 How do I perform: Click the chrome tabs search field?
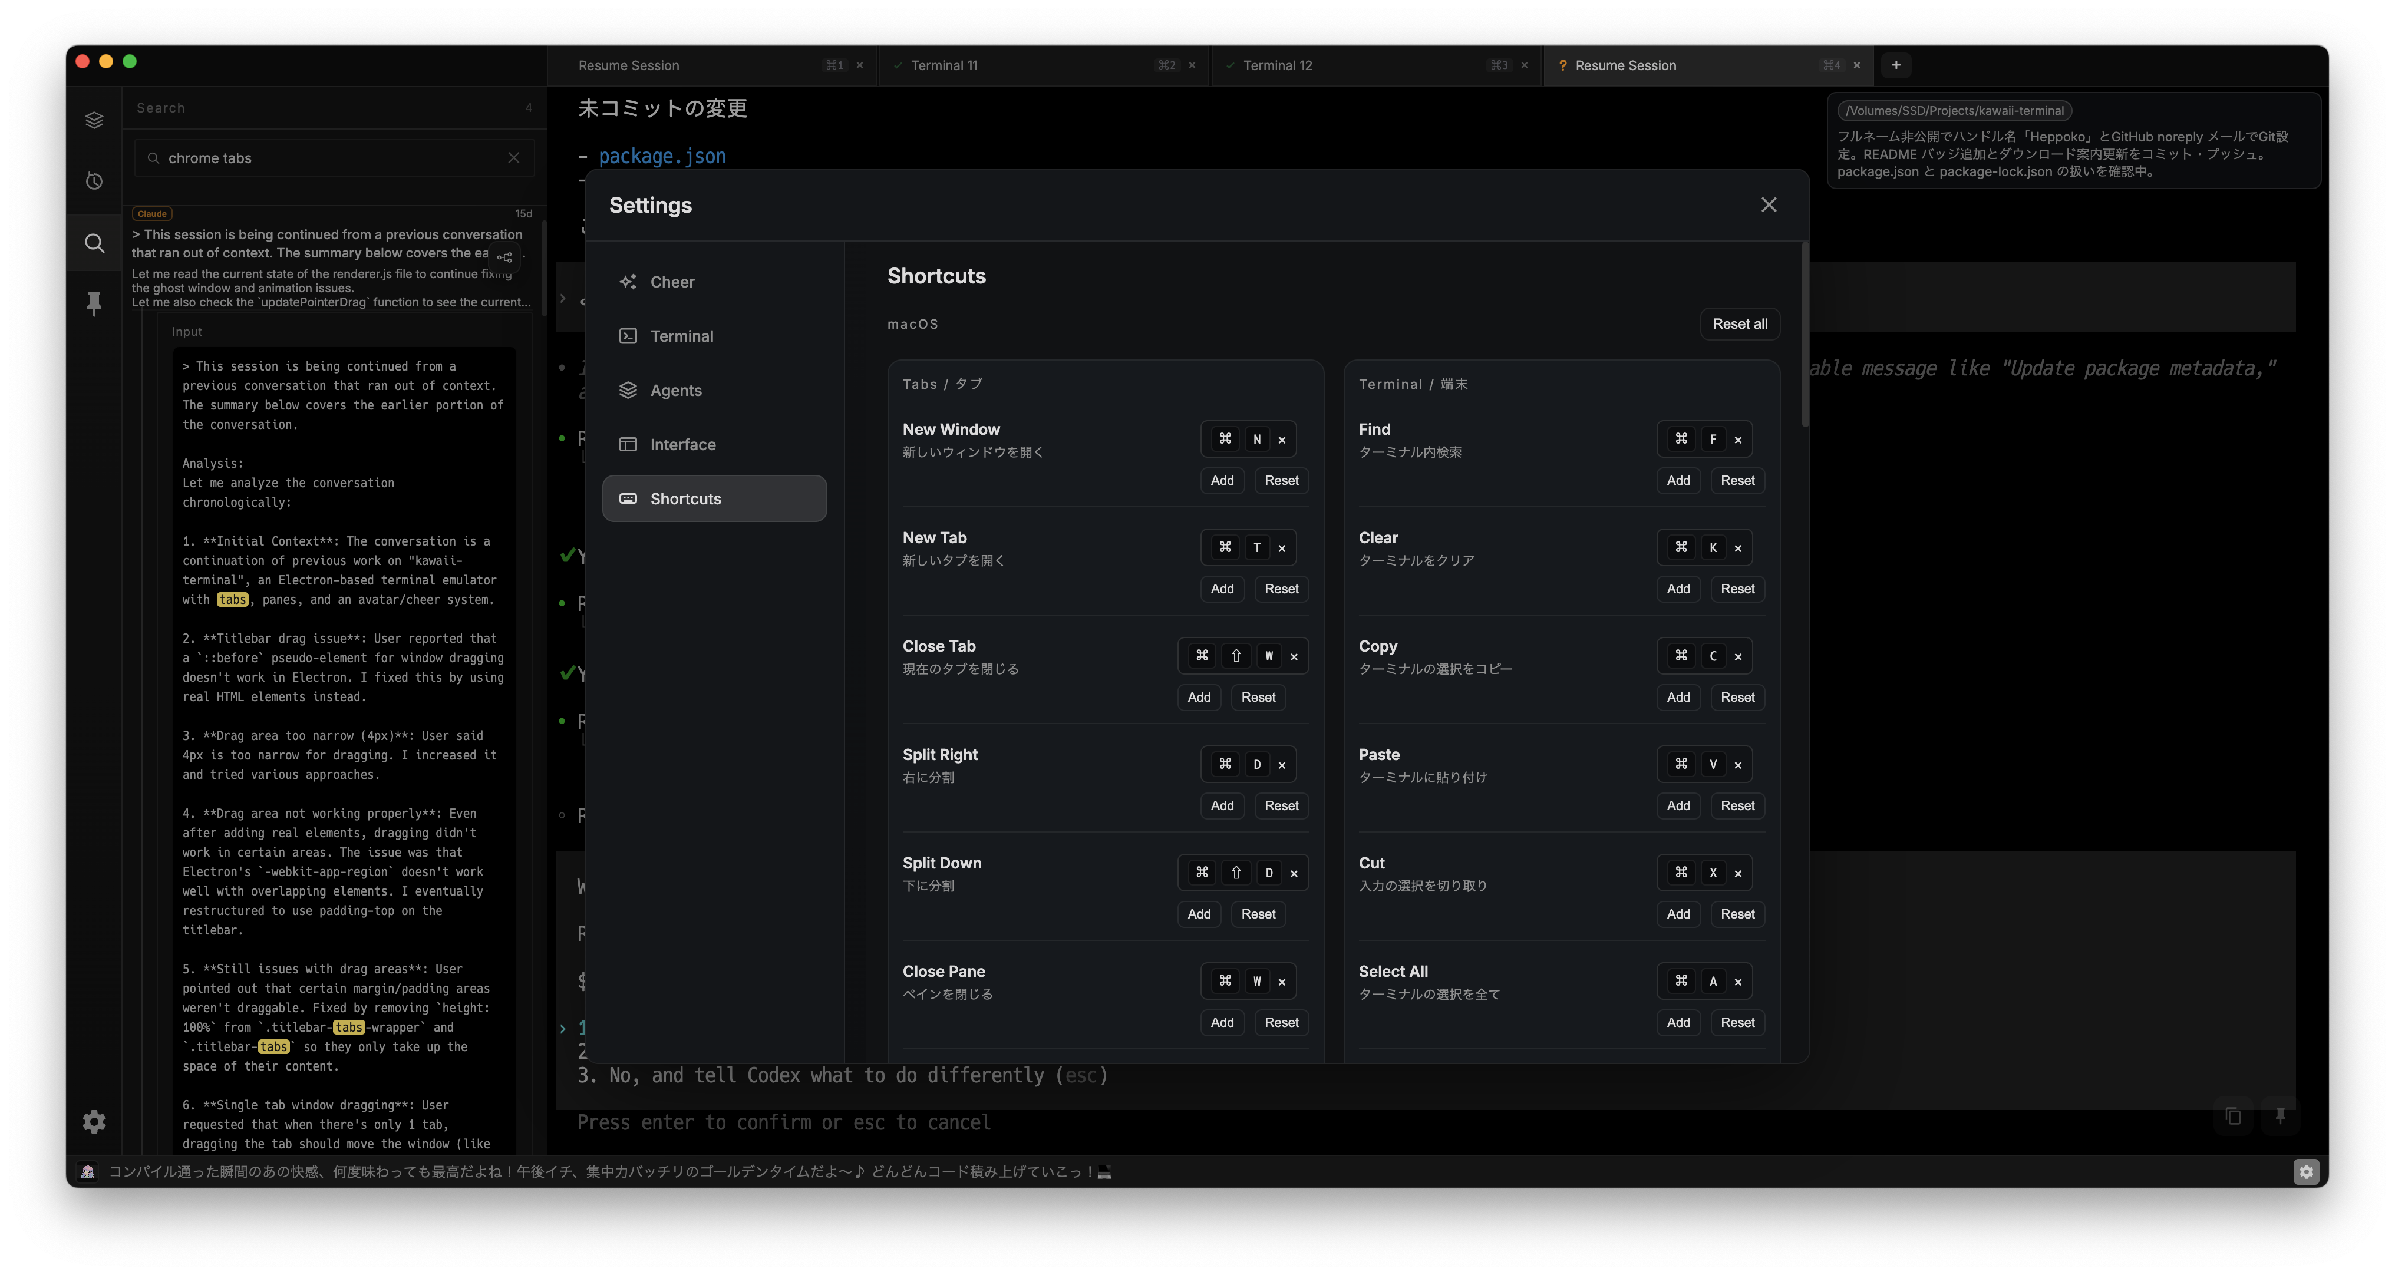click(x=325, y=158)
